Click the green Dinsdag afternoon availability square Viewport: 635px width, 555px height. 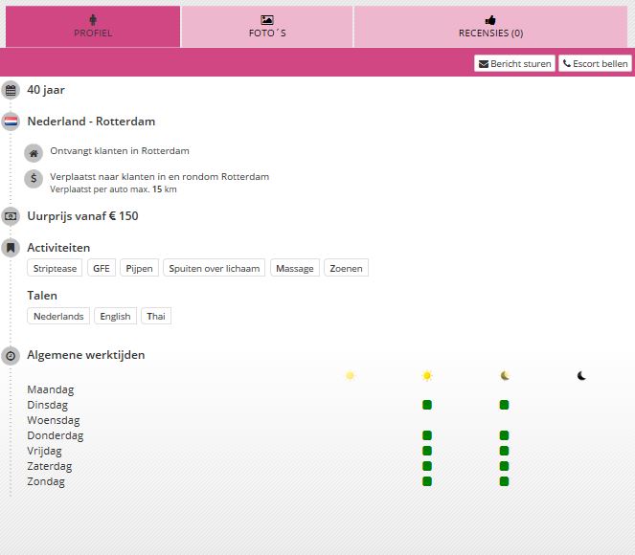point(427,405)
